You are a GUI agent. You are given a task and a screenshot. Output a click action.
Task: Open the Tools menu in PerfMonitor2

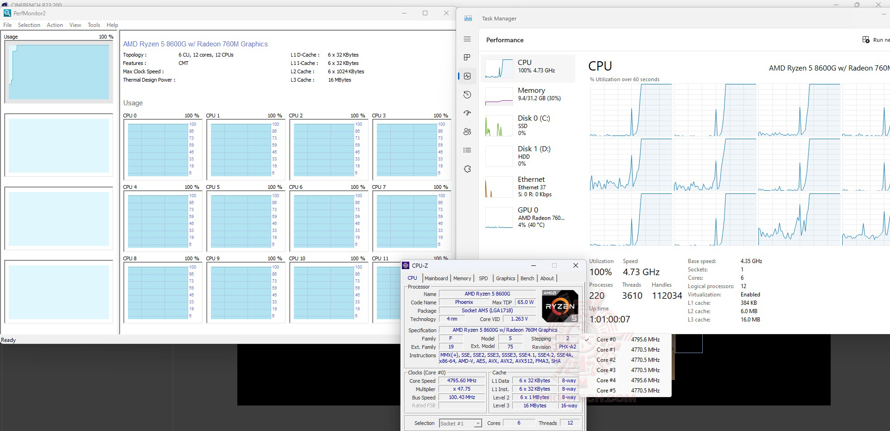point(94,25)
